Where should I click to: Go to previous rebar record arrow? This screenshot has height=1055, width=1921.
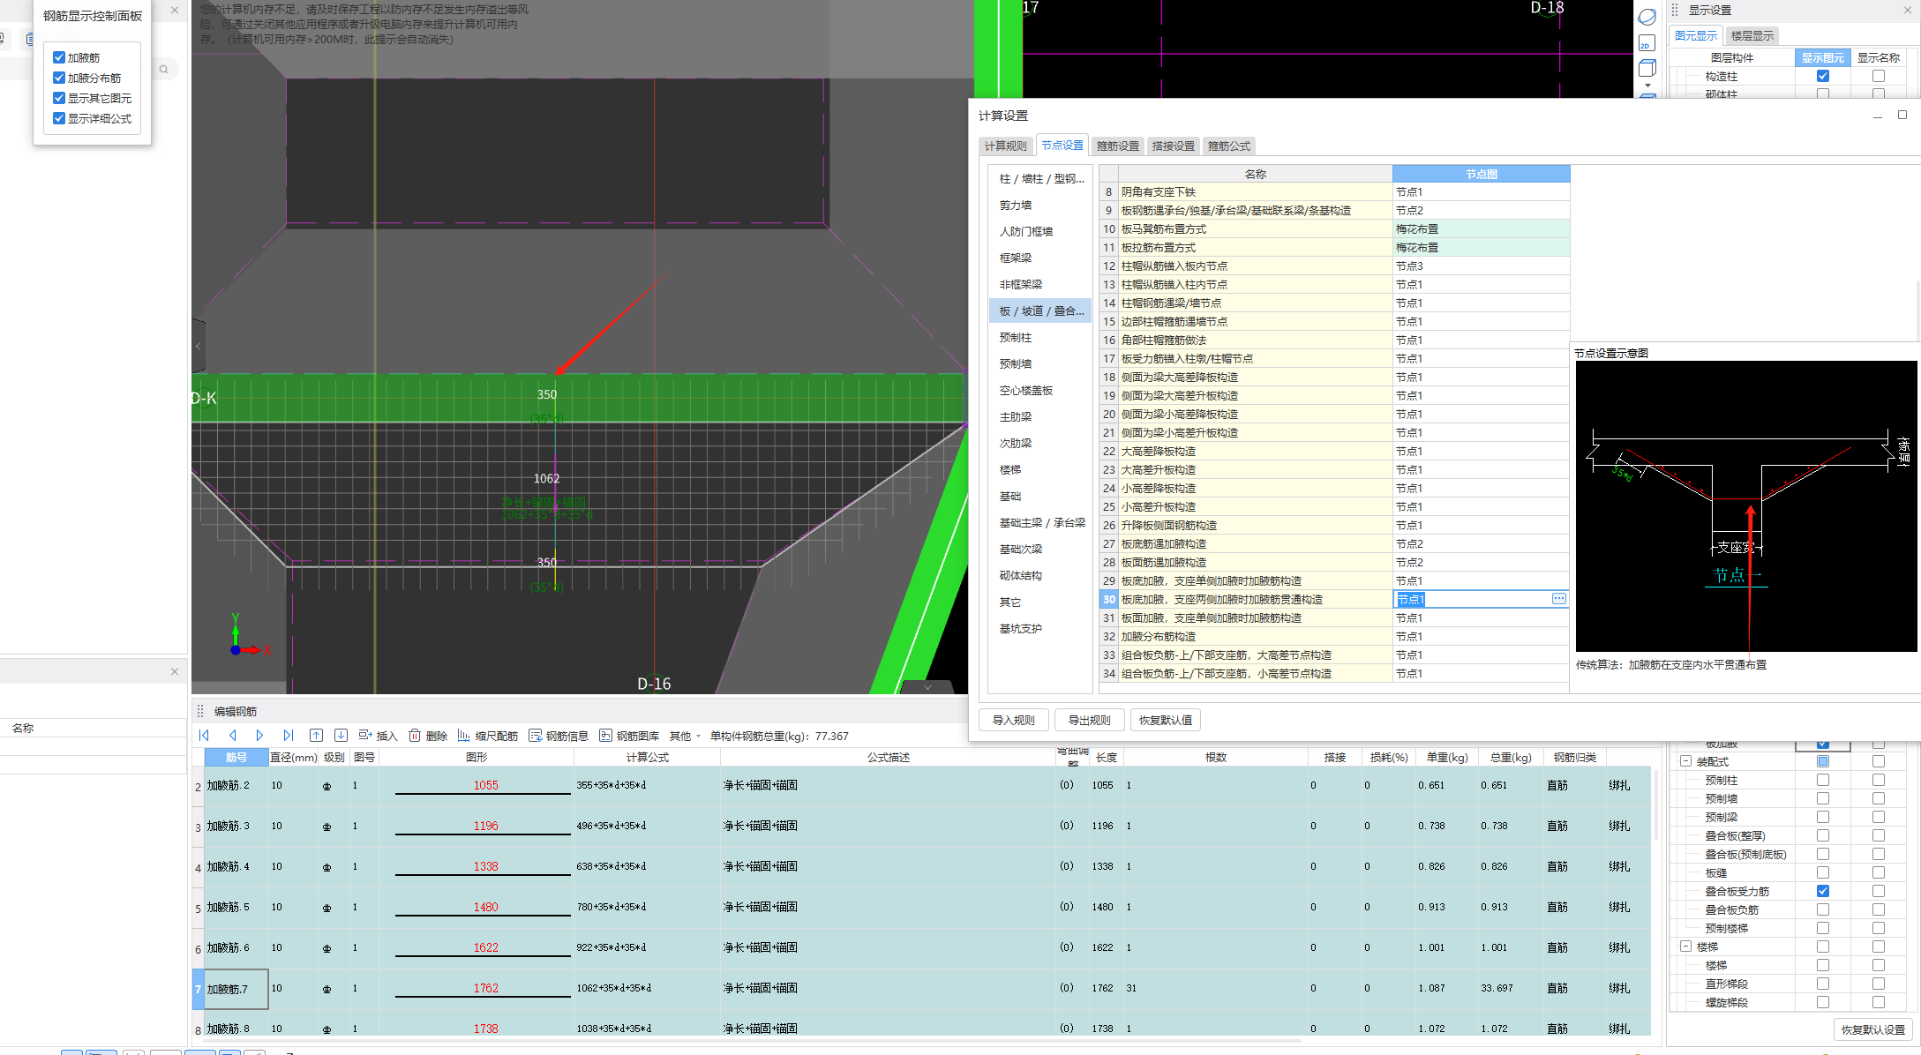[x=233, y=735]
